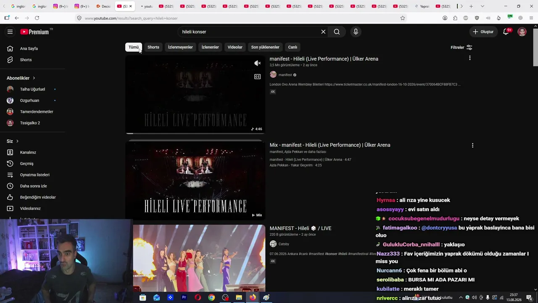Select the İzlenenler filter chip

[x=210, y=47]
